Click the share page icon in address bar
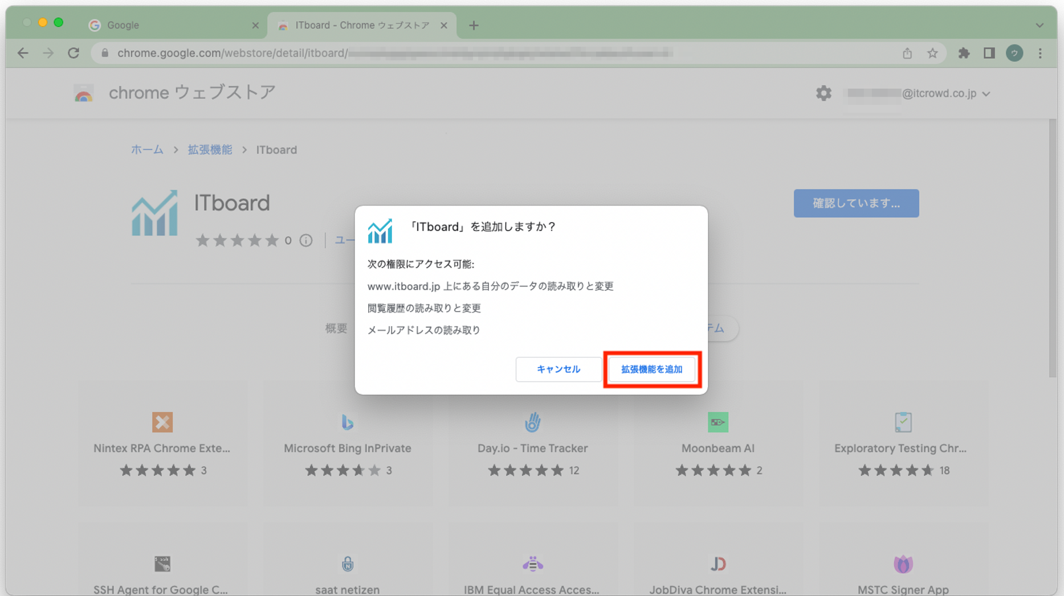This screenshot has width=1064, height=596. point(907,53)
